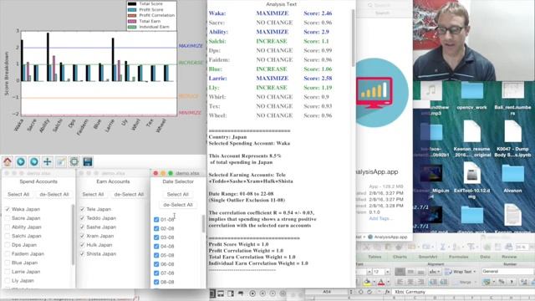
Task: Click Excel formula bar input field
Action: (x=463, y=292)
